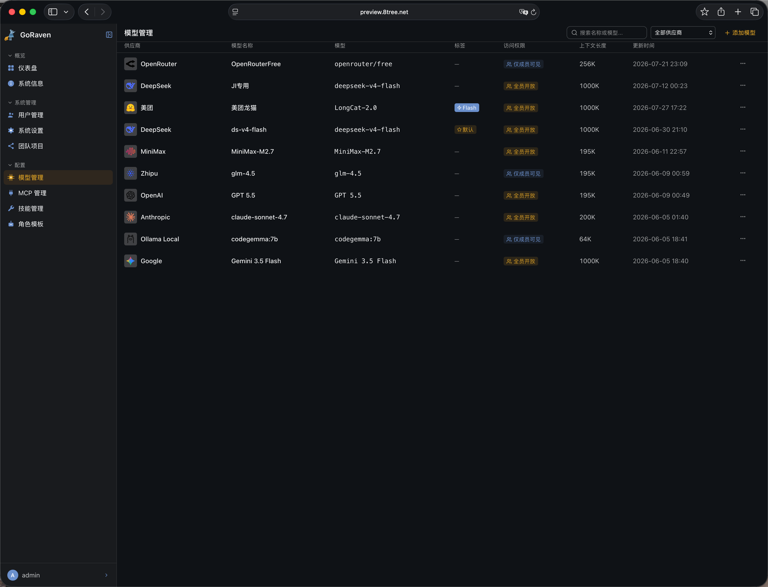Open more actions for OpenRouterFree row
This screenshot has height=587, width=768.
[743, 64]
